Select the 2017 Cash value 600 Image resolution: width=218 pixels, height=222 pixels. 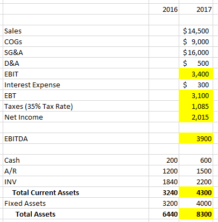196,160
